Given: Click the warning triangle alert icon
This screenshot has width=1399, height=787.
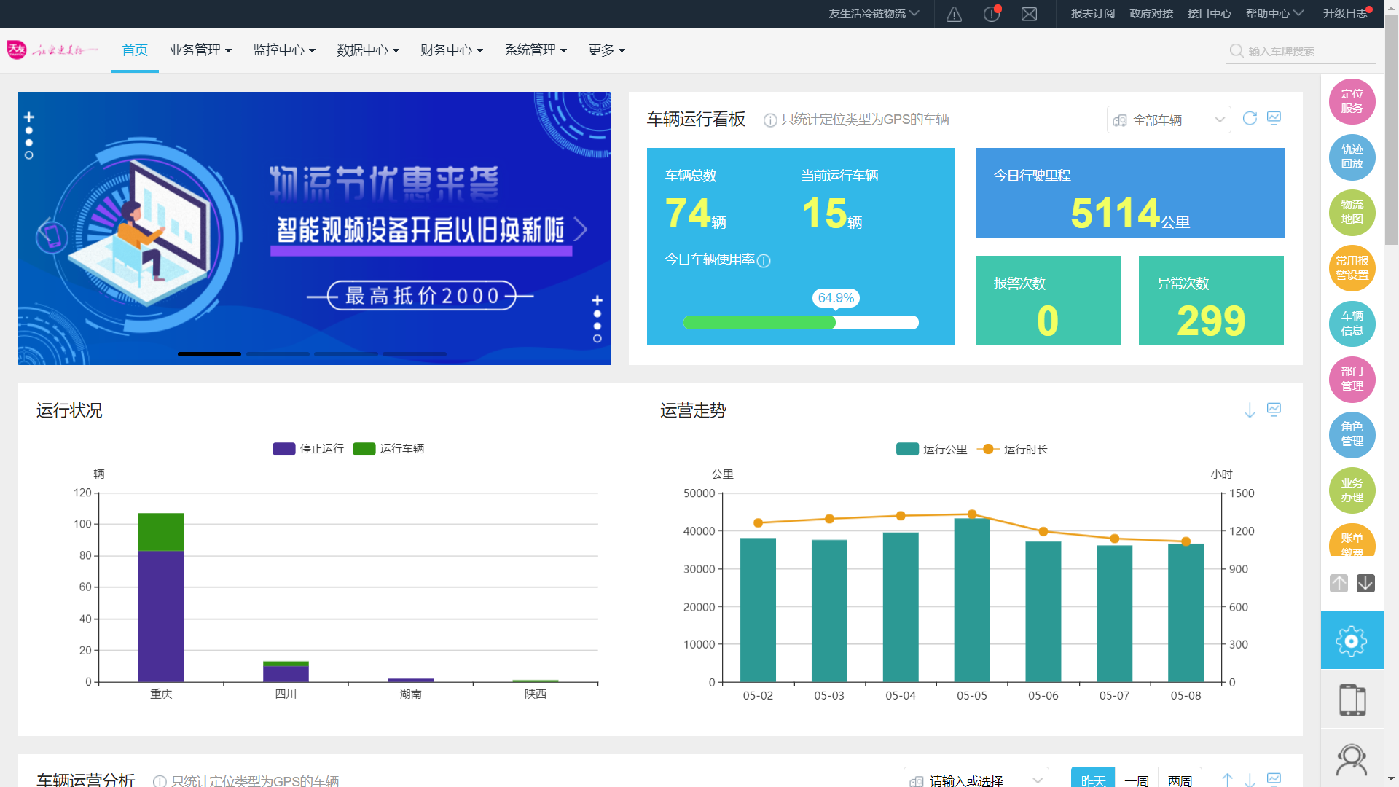Looking at the screenshot, I should point(954,14).
